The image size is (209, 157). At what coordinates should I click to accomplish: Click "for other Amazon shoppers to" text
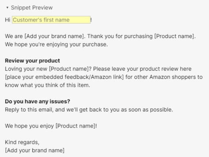coord(164,77)
